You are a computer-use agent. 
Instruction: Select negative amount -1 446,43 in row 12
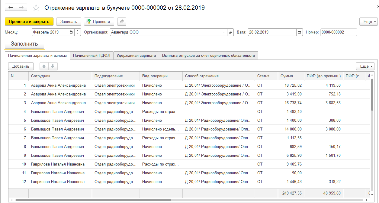click(x=294, y=182)
